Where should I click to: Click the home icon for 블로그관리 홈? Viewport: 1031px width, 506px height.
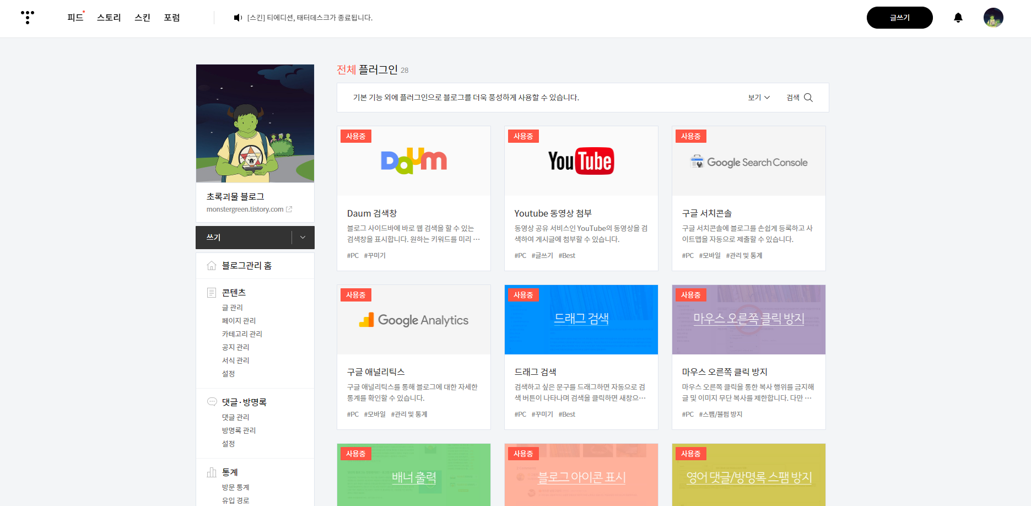pyautogui.click(x=212, y=266)
